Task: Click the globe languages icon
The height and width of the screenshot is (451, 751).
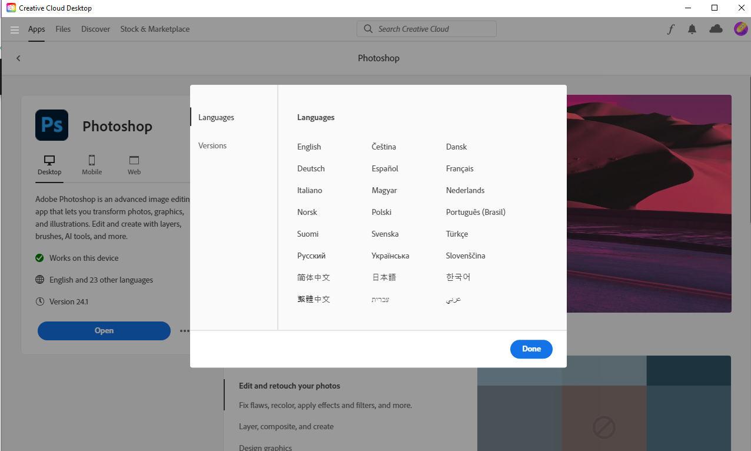Action: pyautogui.click(x=39, y=280)
